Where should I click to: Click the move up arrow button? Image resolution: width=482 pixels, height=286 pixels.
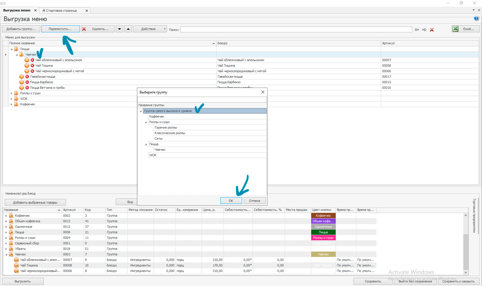tap(128, 29)
